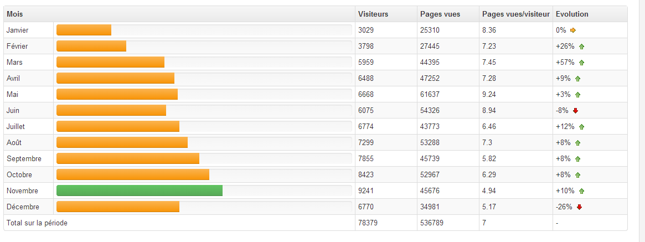Click 'Total sur la période' label
The width and height of the screenshot is (645, 242).
click(37, 223)
